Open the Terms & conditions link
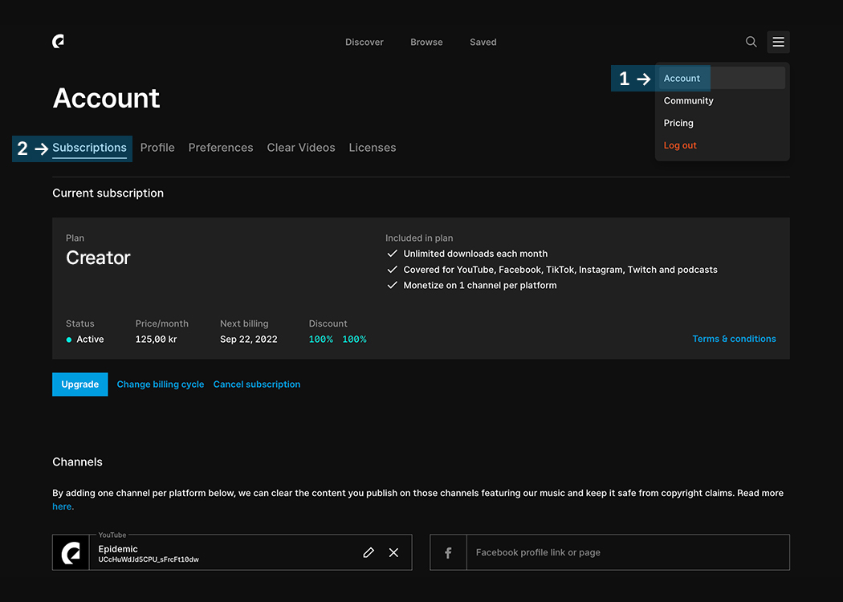The image size is (843, 602). click(x=734, y=339)
